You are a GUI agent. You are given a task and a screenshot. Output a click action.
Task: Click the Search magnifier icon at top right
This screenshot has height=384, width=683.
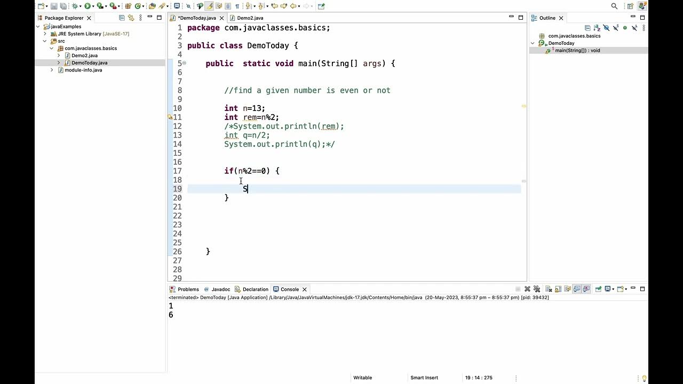[x=614, y=6]
